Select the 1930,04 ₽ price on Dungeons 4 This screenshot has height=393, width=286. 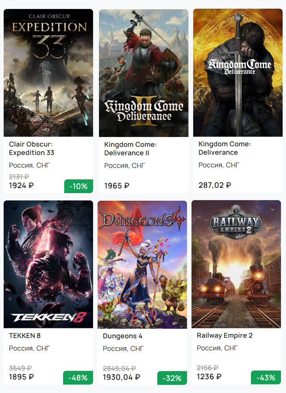121,377
